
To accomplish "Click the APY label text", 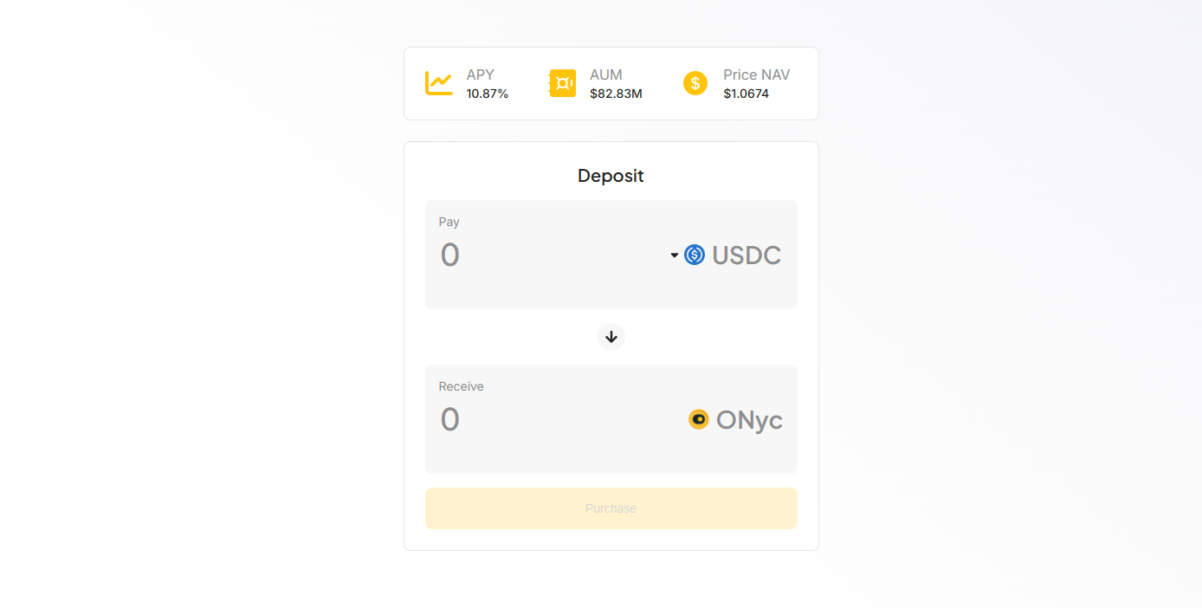I will tap(481, 75).
